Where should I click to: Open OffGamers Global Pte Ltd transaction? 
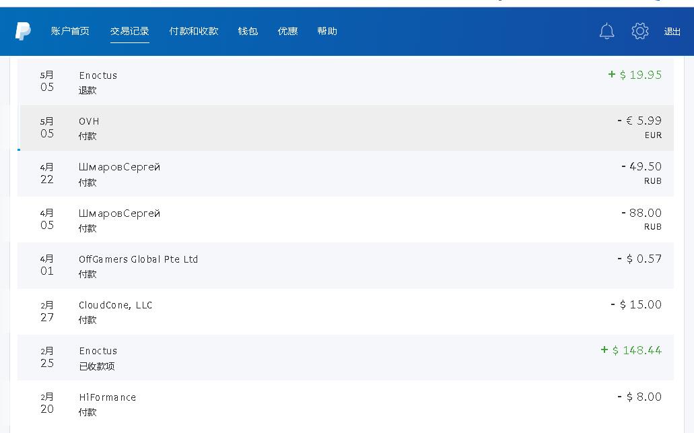coord(345,265)
